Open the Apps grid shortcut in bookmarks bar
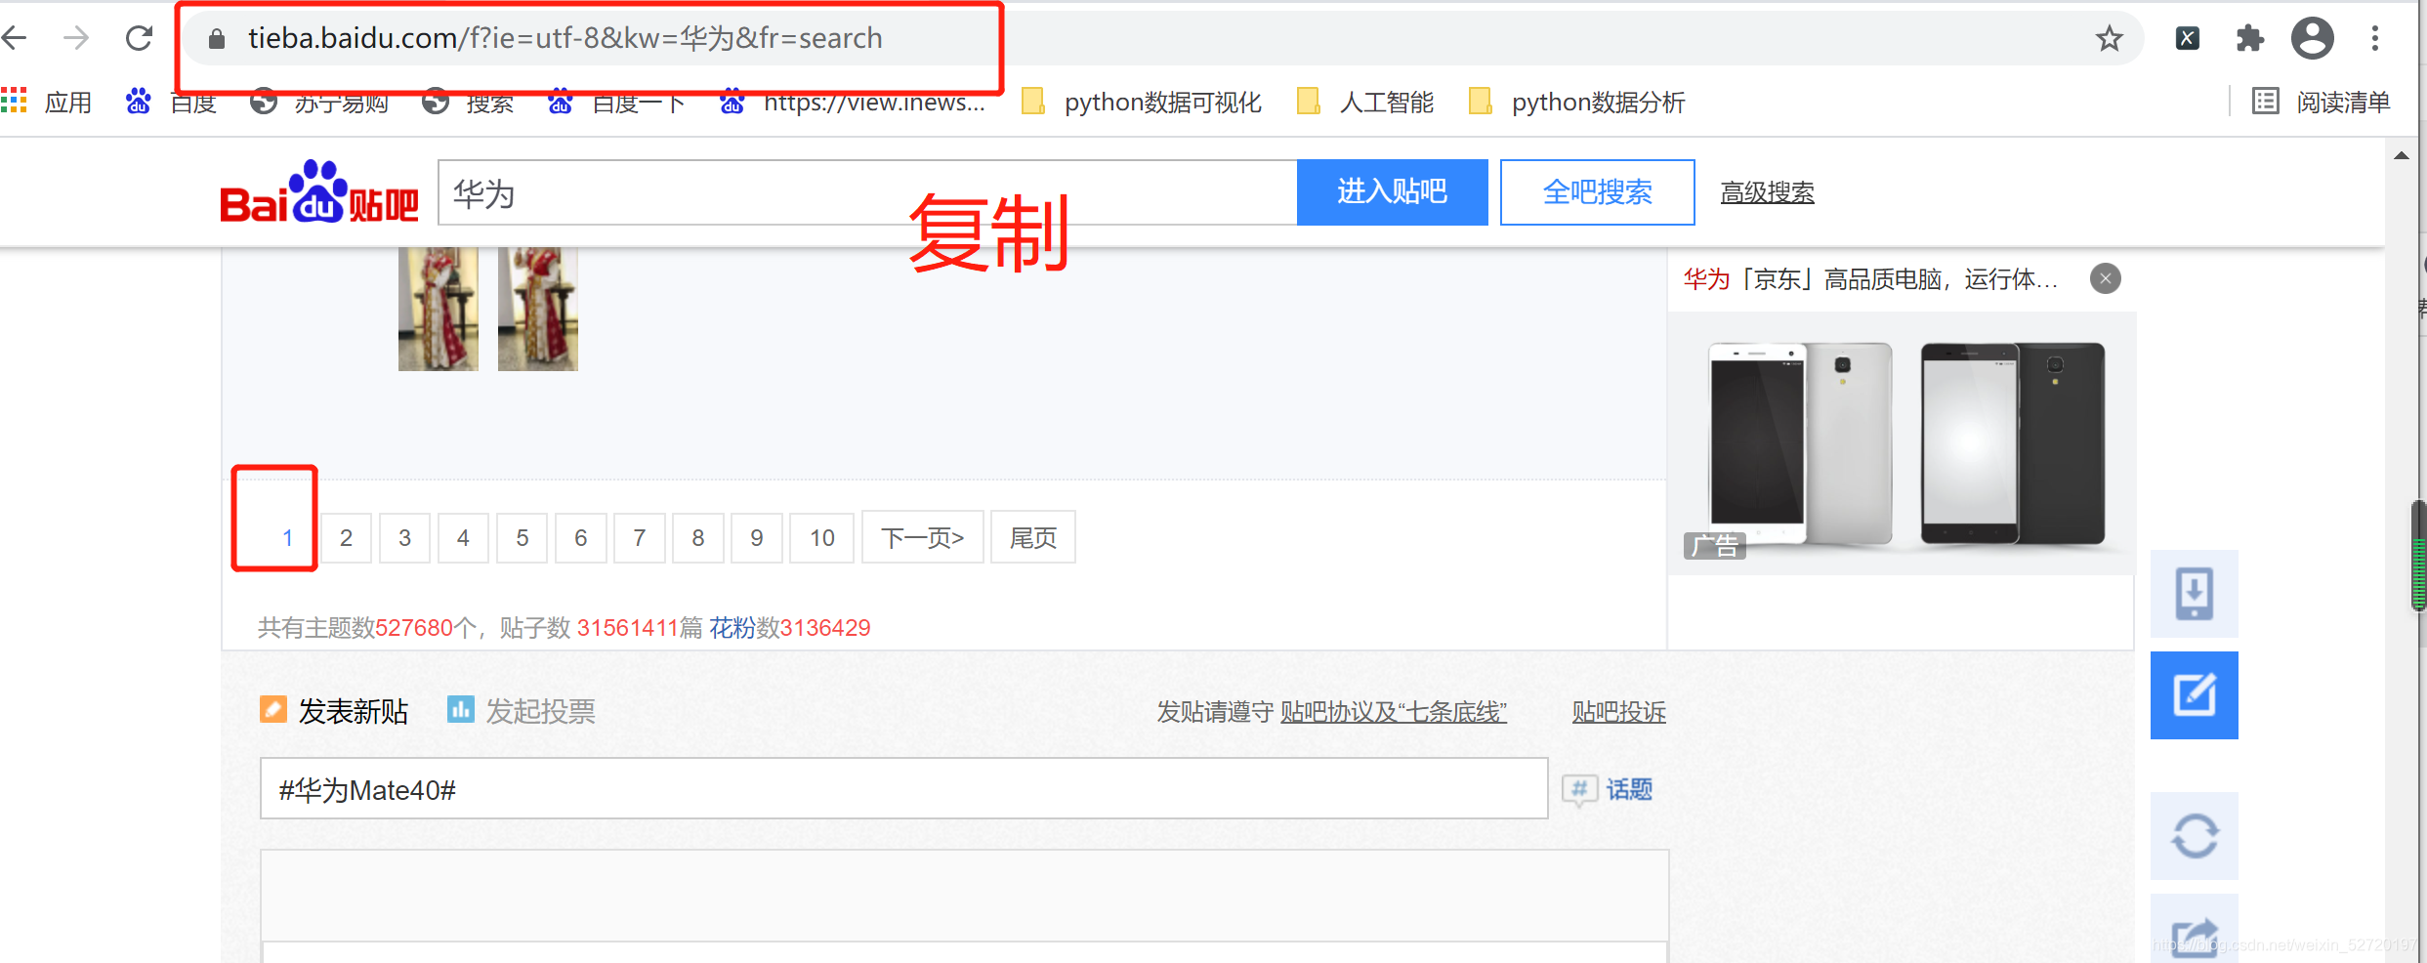The height and width of the screenshot is (963, 2427). [47, 102]
